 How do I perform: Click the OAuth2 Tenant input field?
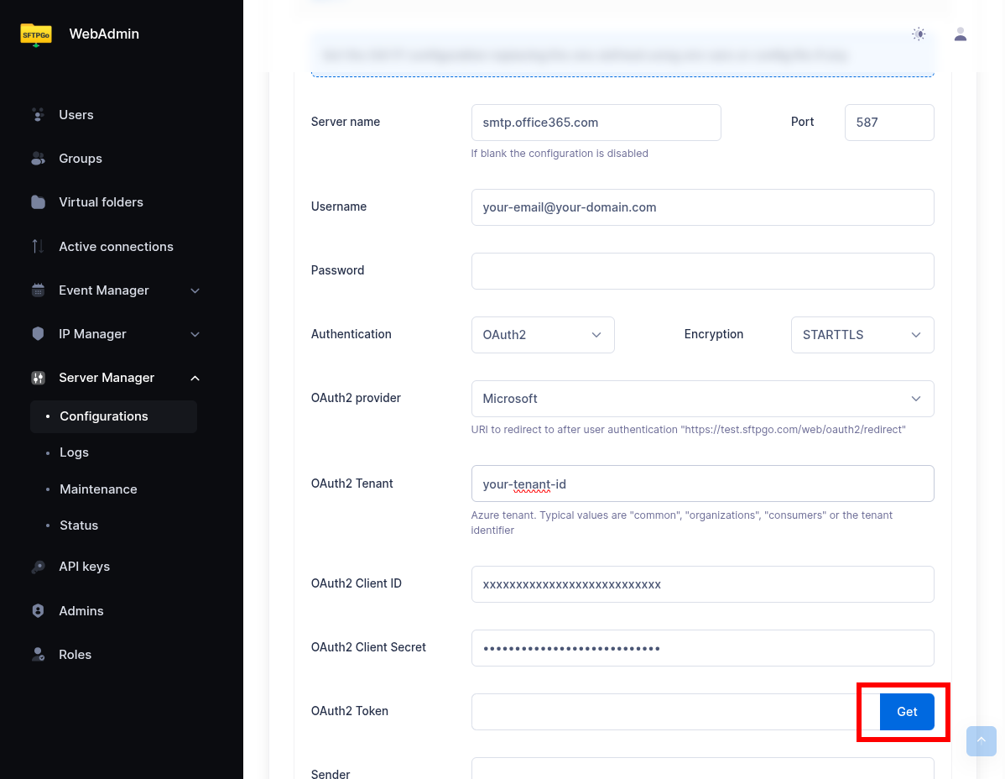[x=702, y=484]
